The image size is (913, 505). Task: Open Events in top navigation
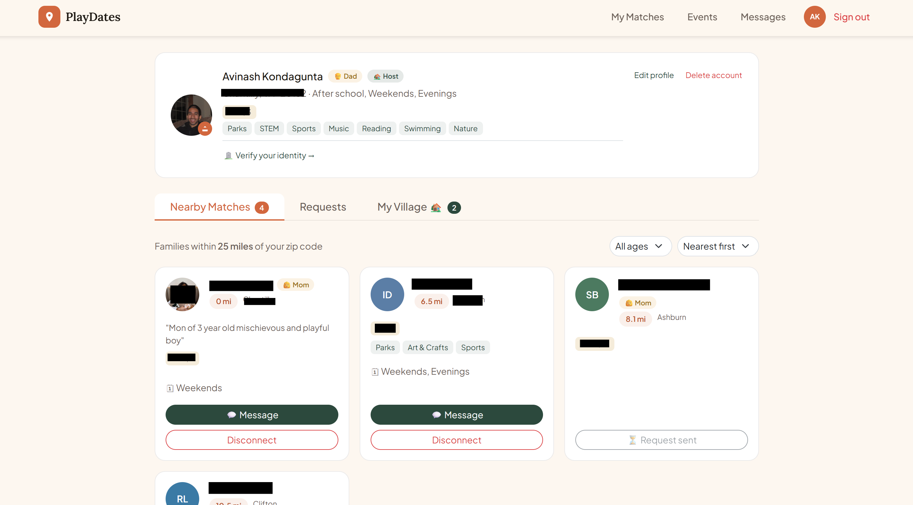[702, 17]
